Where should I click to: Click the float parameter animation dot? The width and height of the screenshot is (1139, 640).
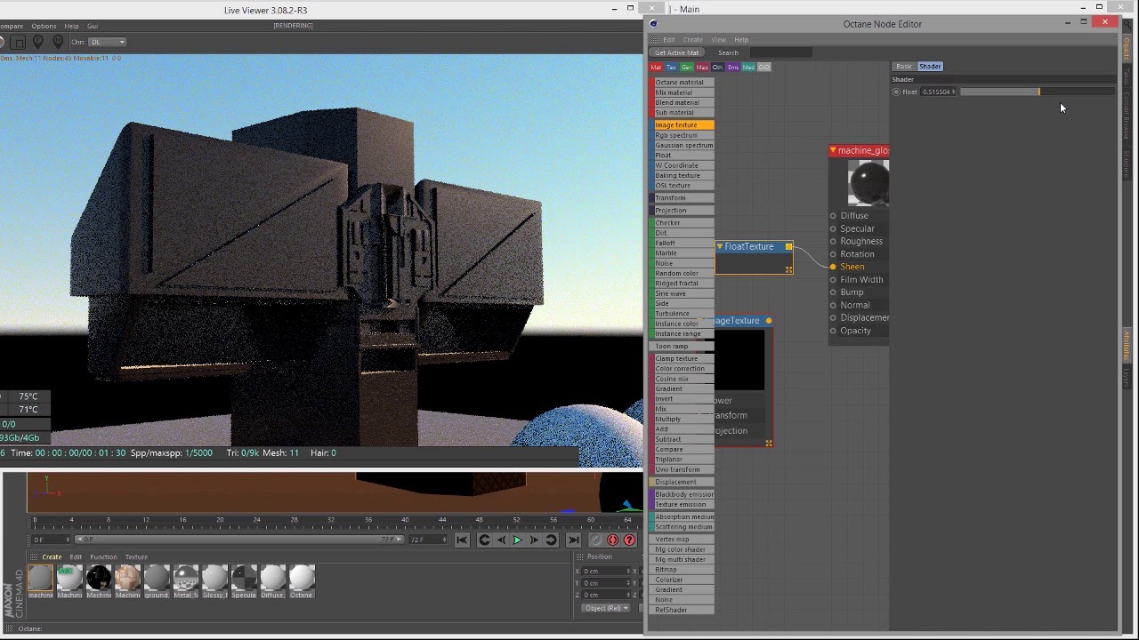(896, 92)
